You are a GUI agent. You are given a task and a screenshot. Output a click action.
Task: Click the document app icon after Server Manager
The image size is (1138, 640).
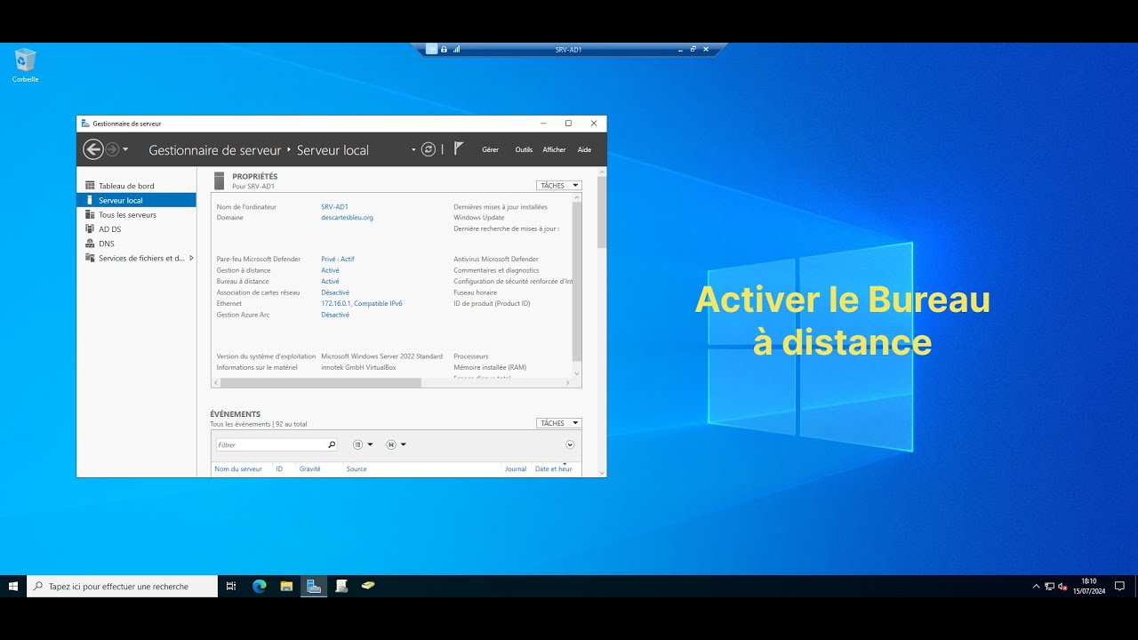[x=341, y=586]
